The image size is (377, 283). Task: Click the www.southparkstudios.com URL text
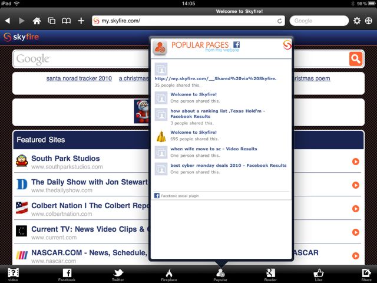[67, 167]
